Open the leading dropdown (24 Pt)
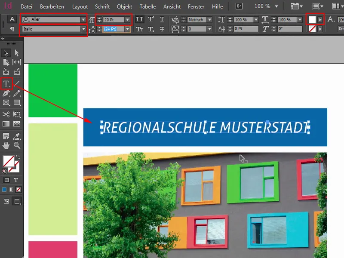The height and width of the screenshot is (258, 344). [x=127, y=29]
